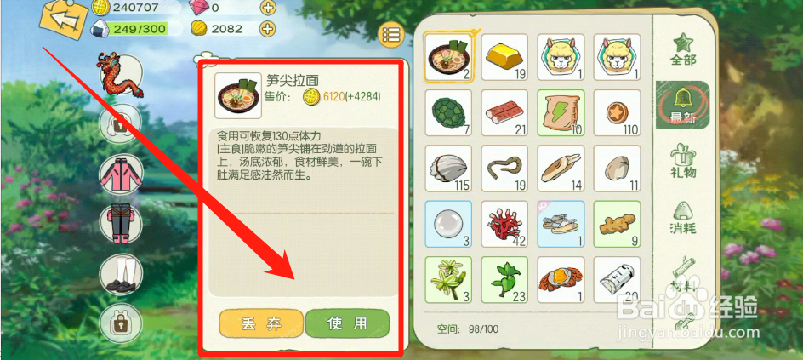
Task: Switch to the 全部 (all) tab
Action: (x=683, y=49)
